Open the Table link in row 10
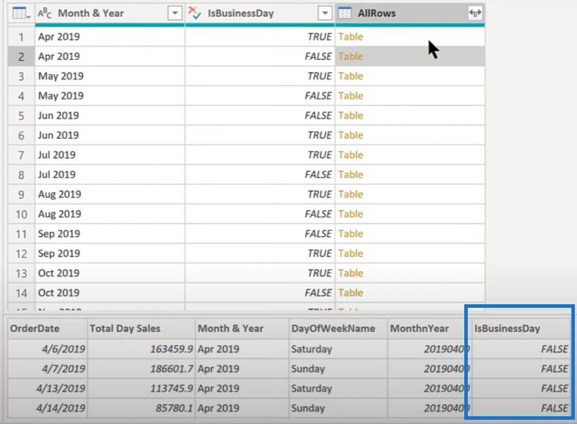This screenshot has width=577, height=424. tap(351, 214)
